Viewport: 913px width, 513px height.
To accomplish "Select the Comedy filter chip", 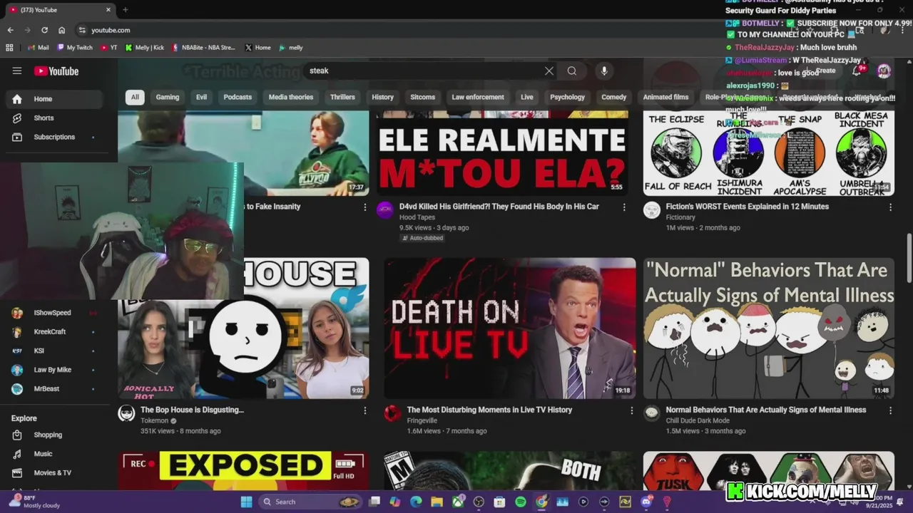I will click(613, 97).
